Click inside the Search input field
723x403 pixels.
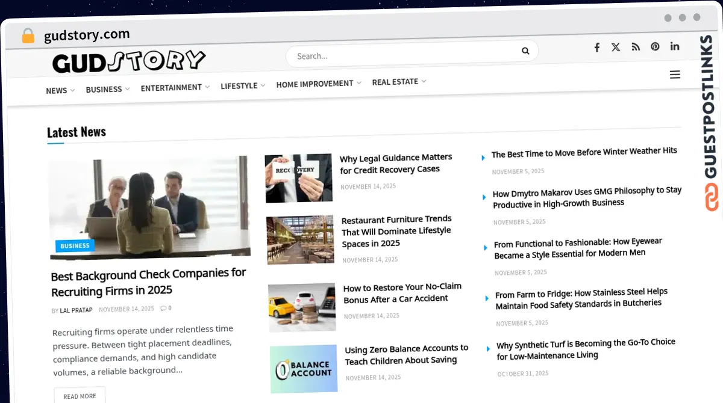point(392,55)
